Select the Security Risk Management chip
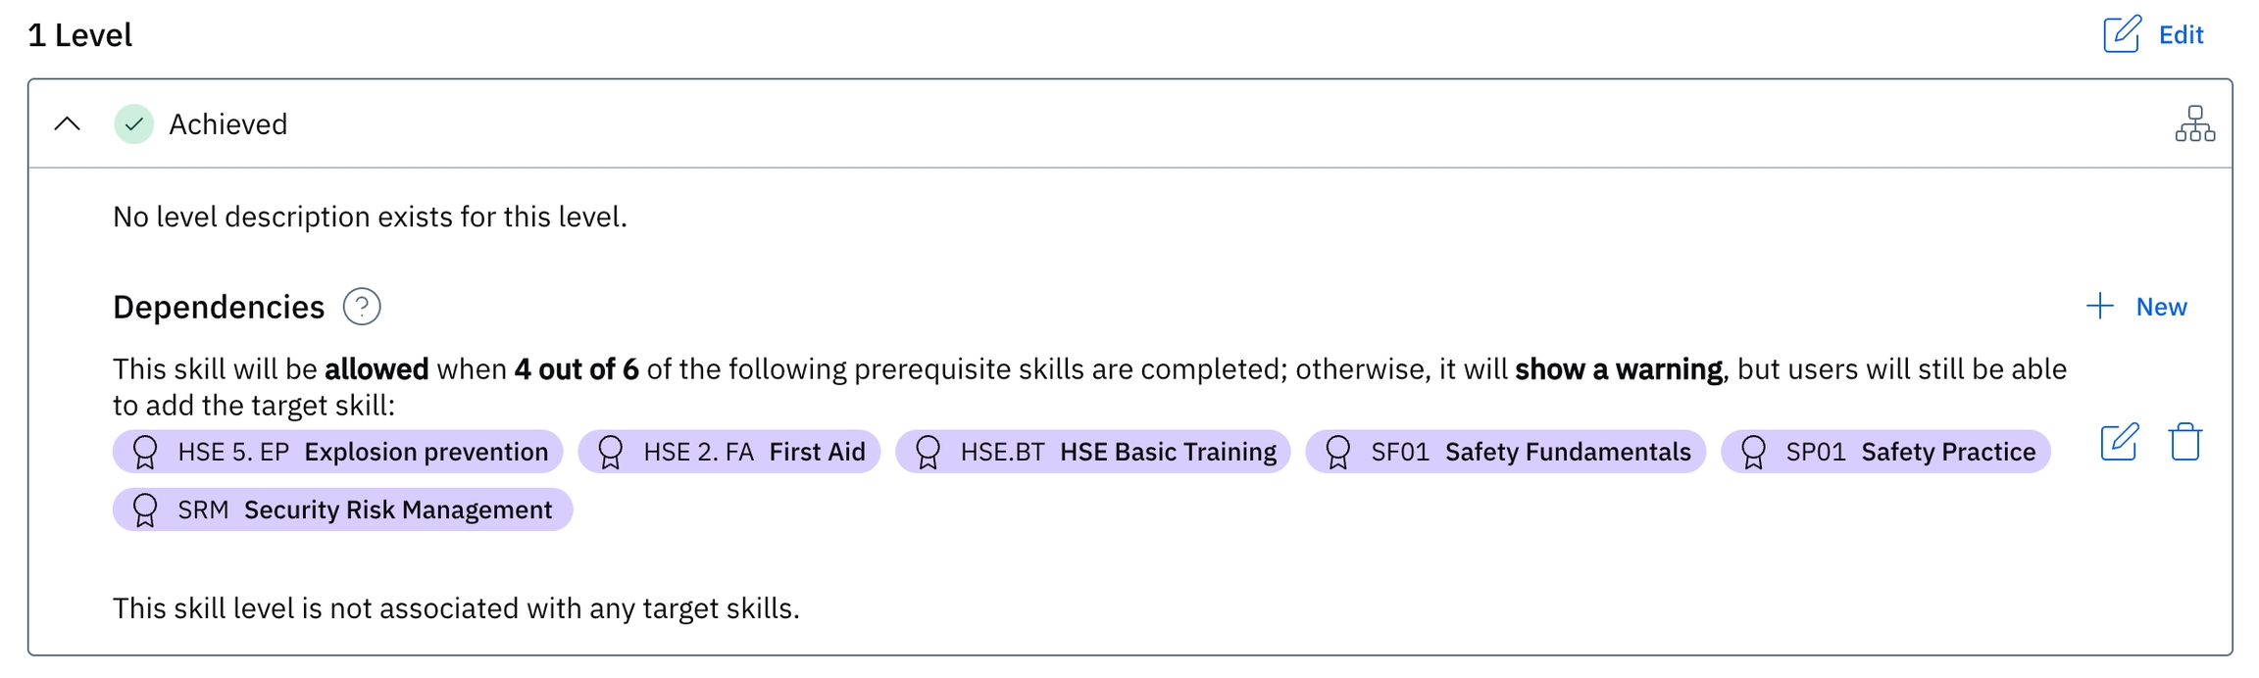Image resolution: width=2259 pixels, height=678 pixels. coord(342,509)
